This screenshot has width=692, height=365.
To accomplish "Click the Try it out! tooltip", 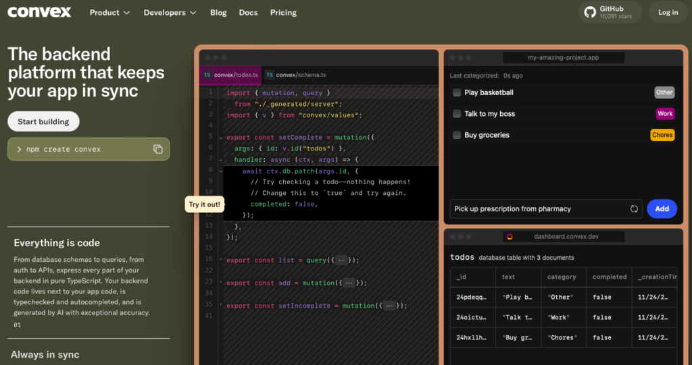I will (x=204, y=204).
